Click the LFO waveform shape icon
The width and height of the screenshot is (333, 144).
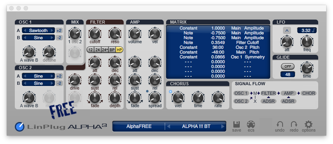[287, 30]
